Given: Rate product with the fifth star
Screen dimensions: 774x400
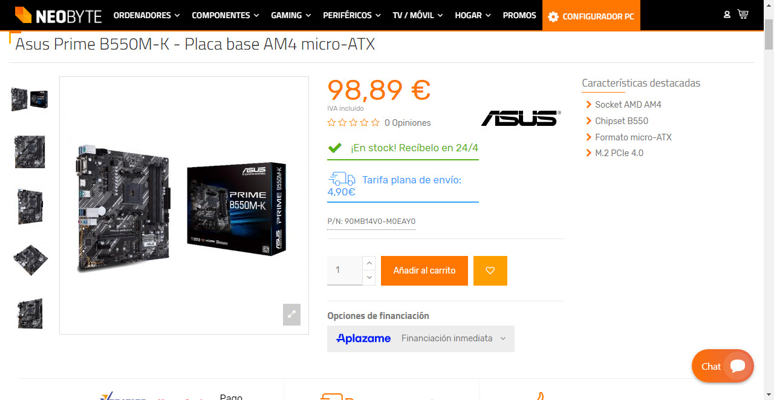Looking at the screenshot, I should 376,123.
